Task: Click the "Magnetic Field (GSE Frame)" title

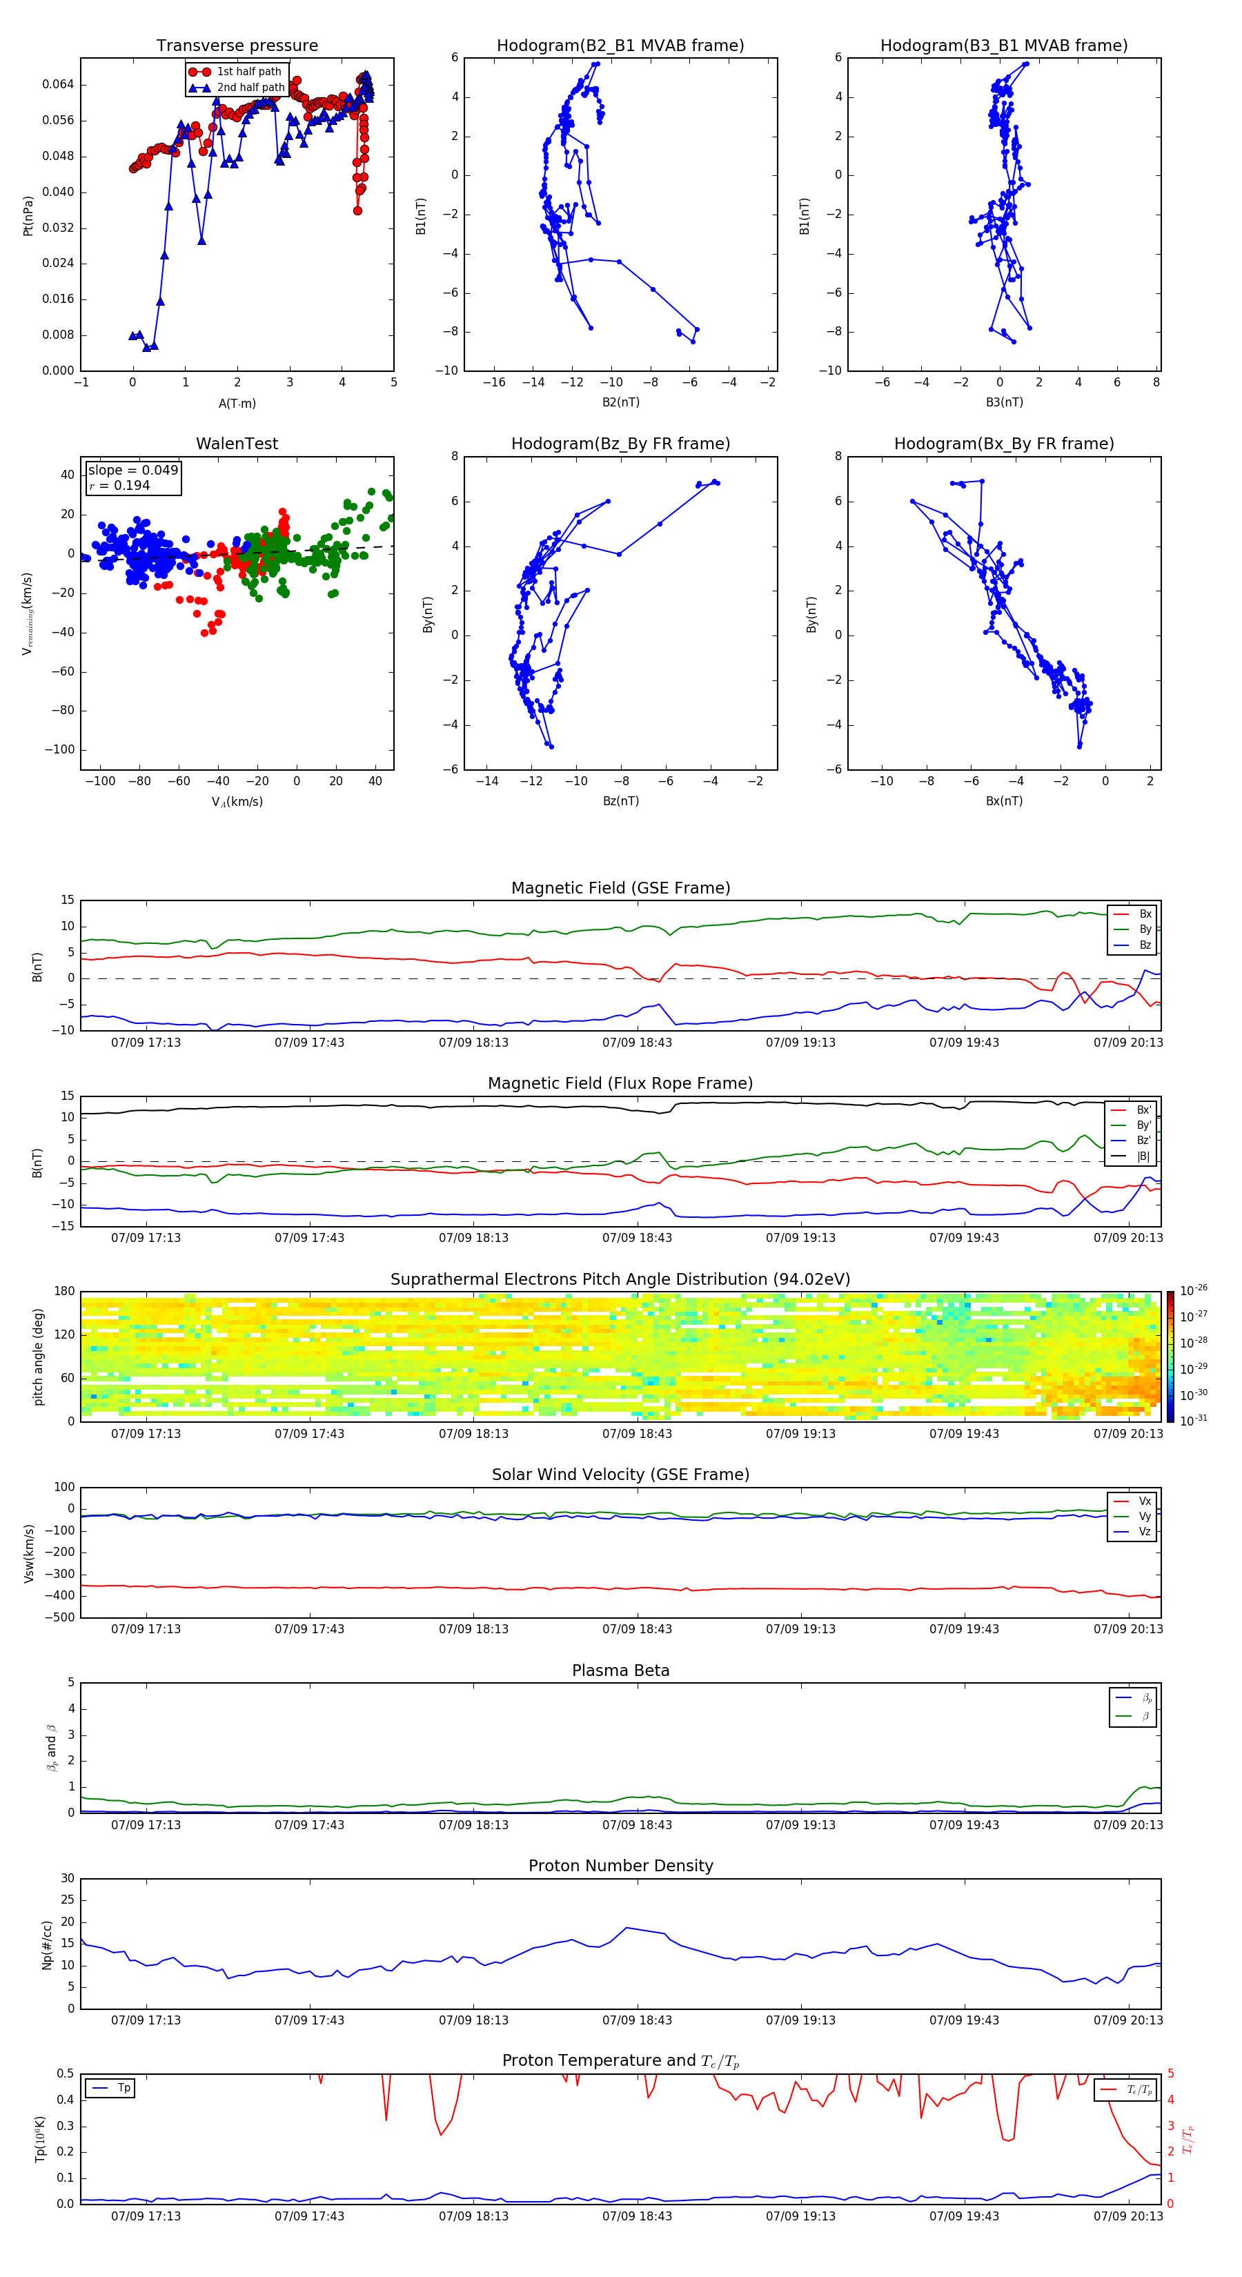Action: click(620, 888)
